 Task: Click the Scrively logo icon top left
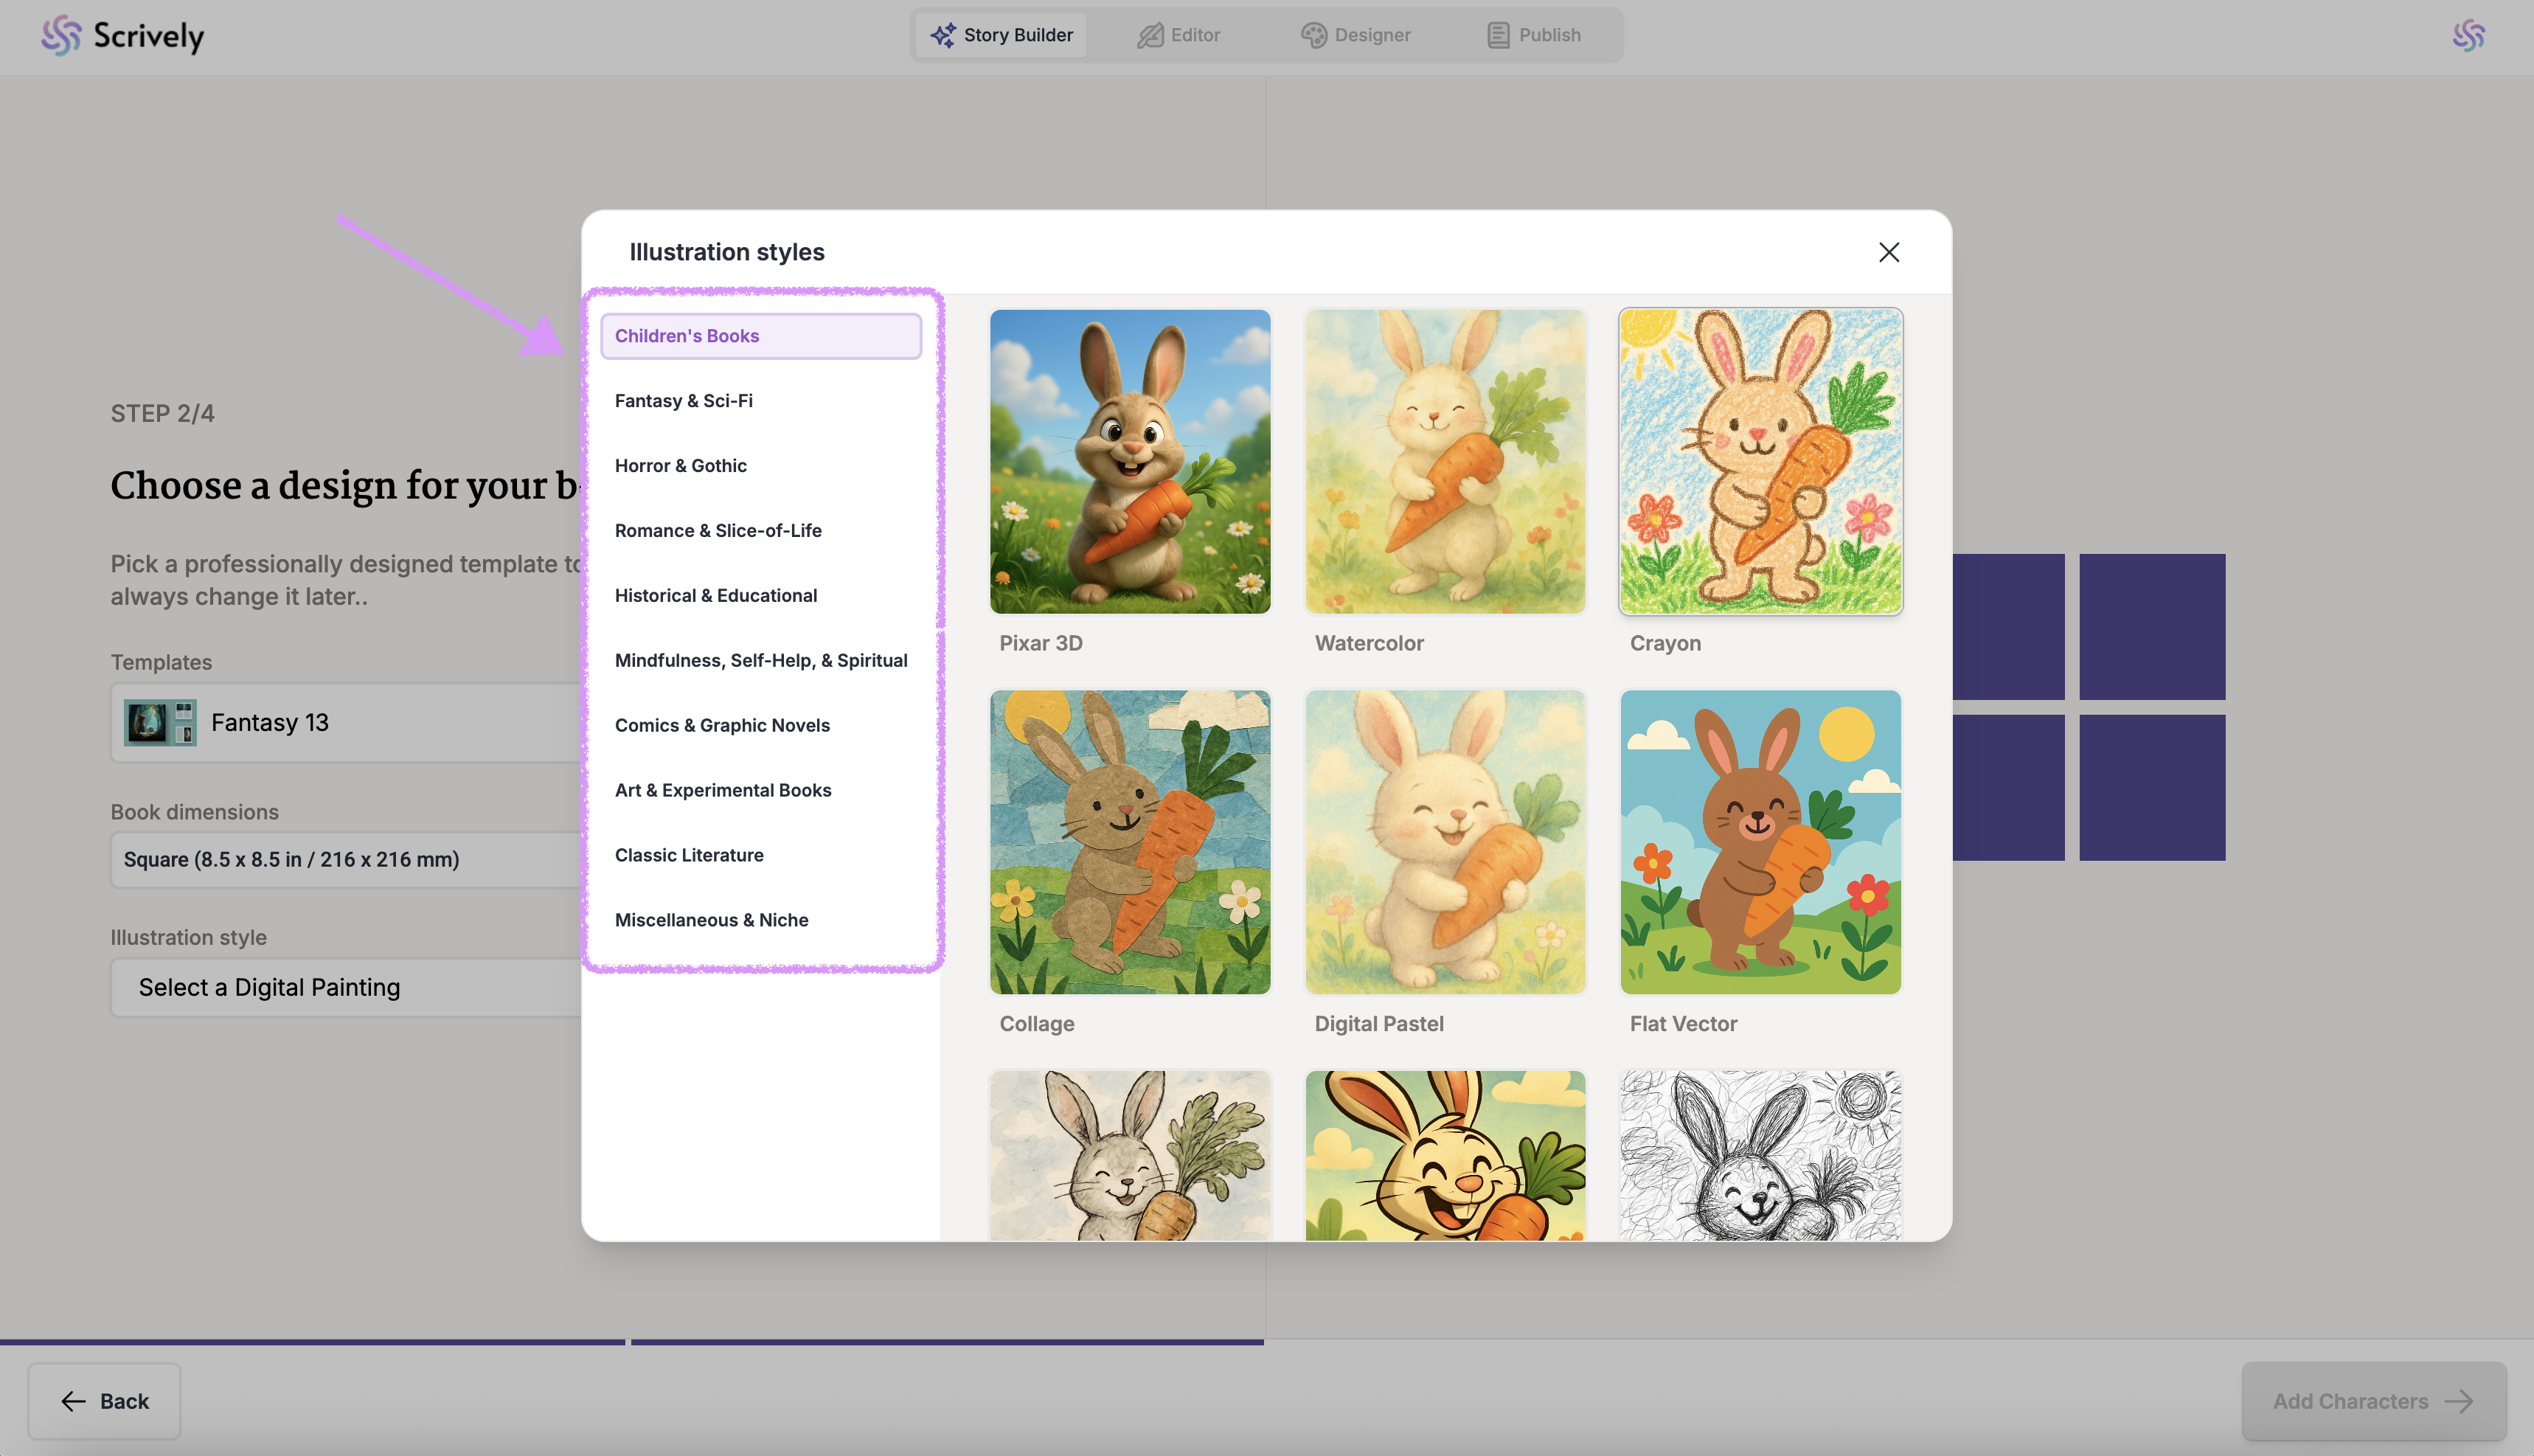(x=61, y=35)
